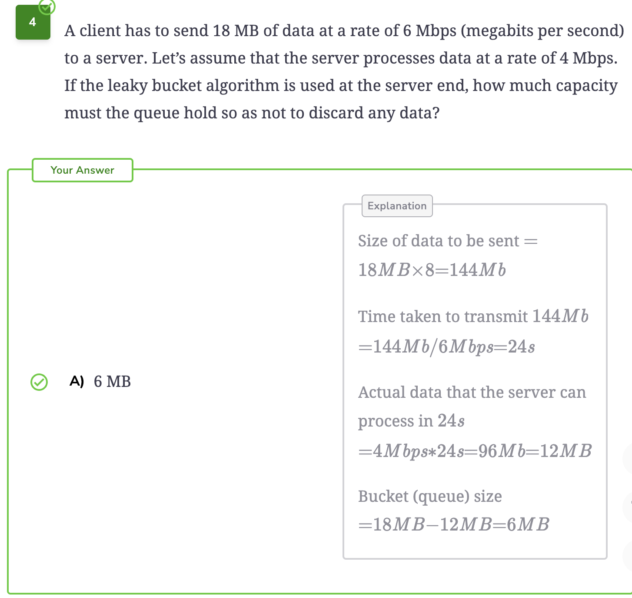Select the Your Answer label
632x598 pixels.
pyautogui.click(x=83, y=170)
